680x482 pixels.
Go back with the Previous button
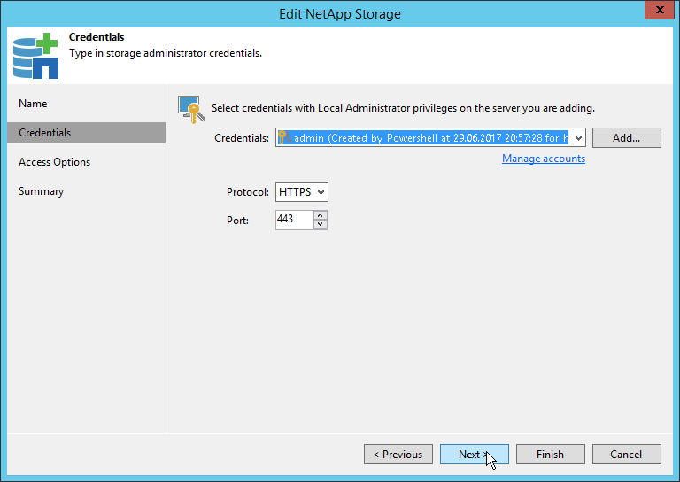tap(398, 455)
